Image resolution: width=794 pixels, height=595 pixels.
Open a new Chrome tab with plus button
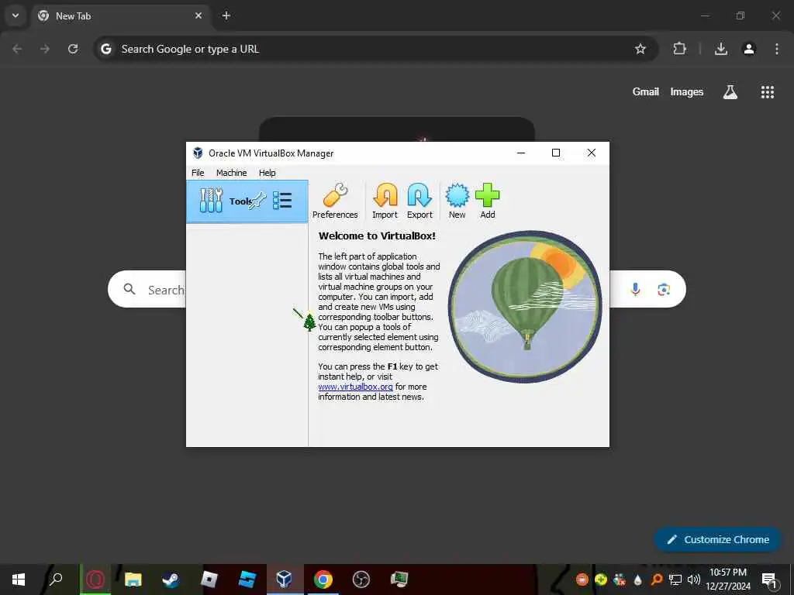pos(226,15)
